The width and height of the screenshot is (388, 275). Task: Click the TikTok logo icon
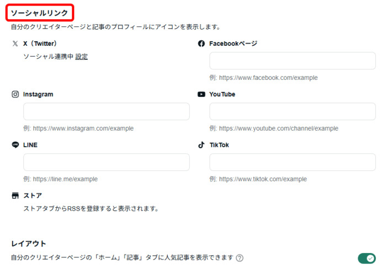(x=201, y=145)
